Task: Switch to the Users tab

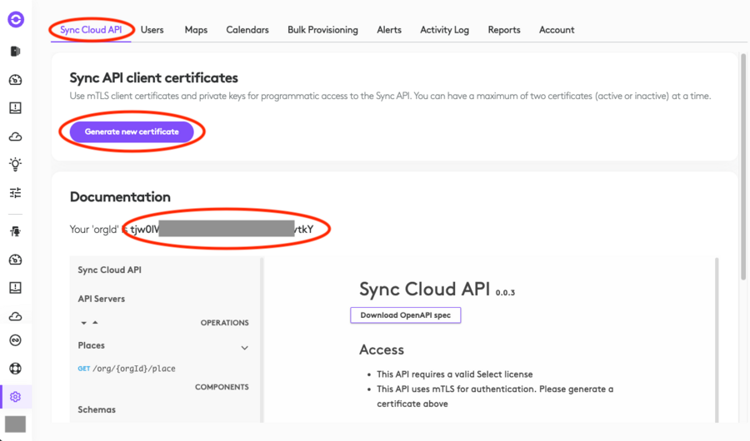Action: tap(152, 30)
